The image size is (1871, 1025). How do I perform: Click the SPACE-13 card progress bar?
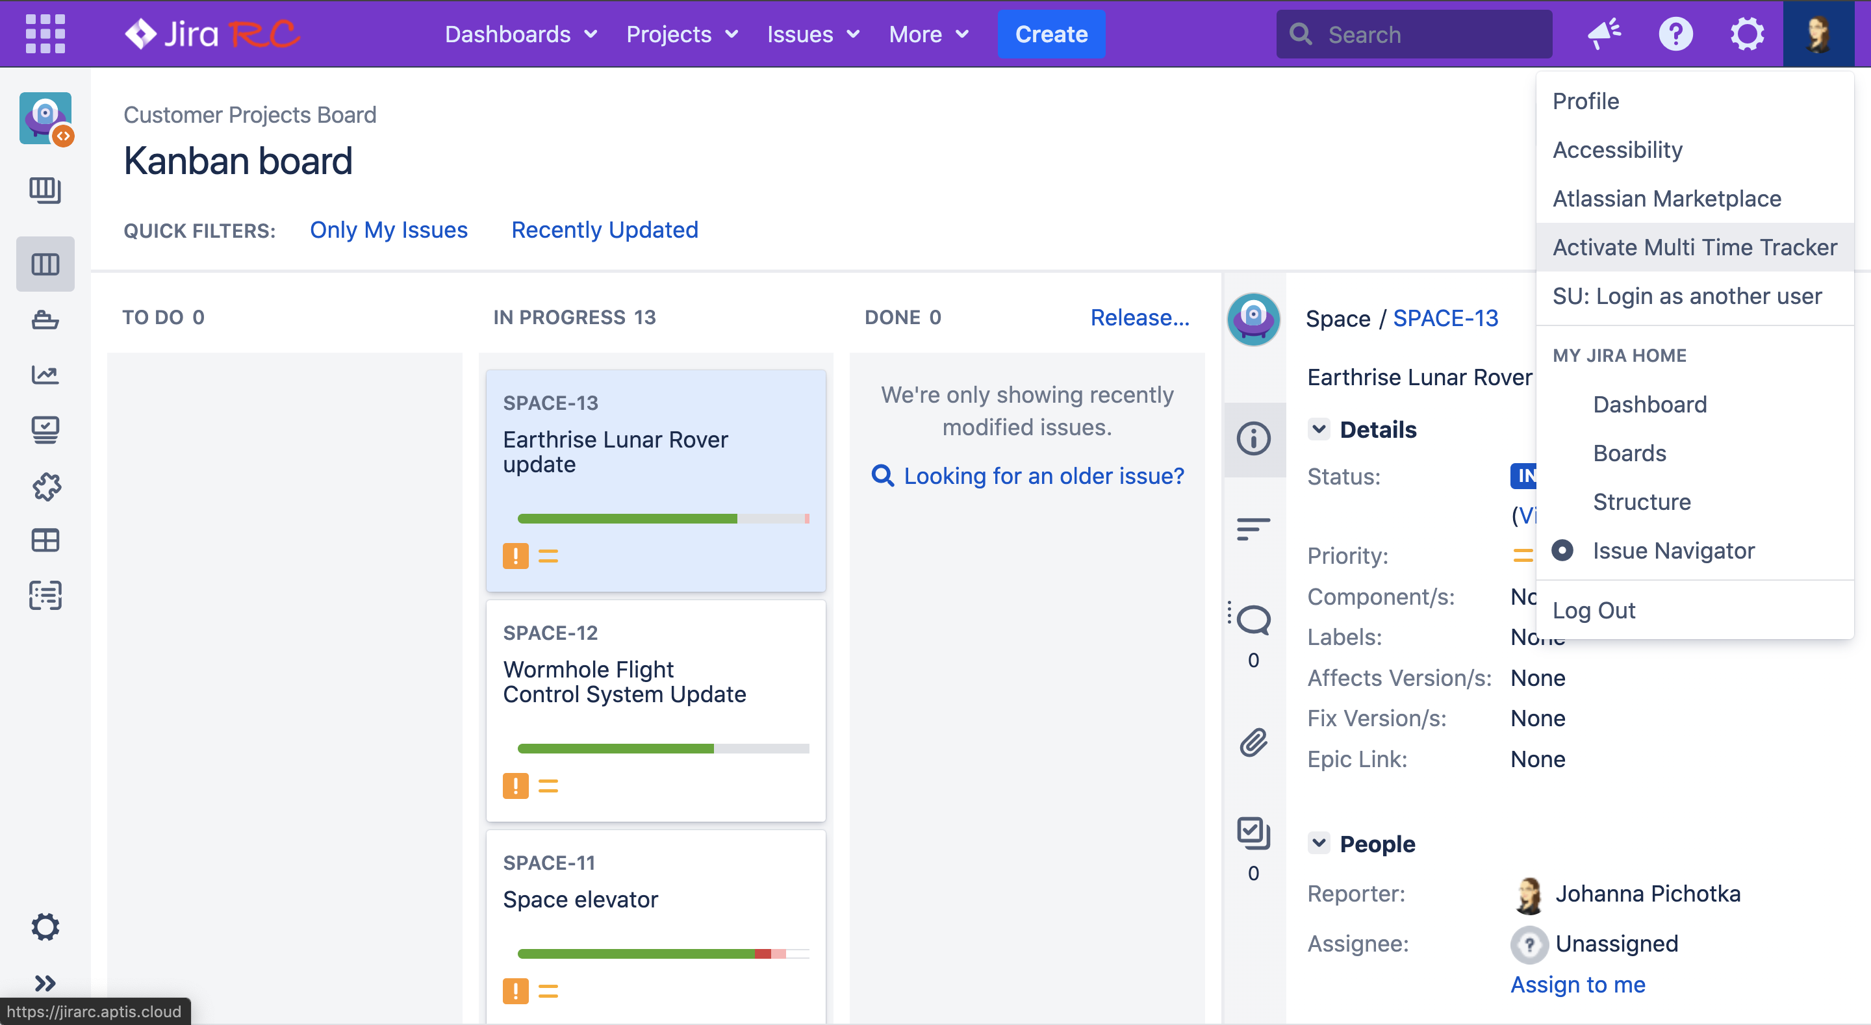click(x=663, y=519)
